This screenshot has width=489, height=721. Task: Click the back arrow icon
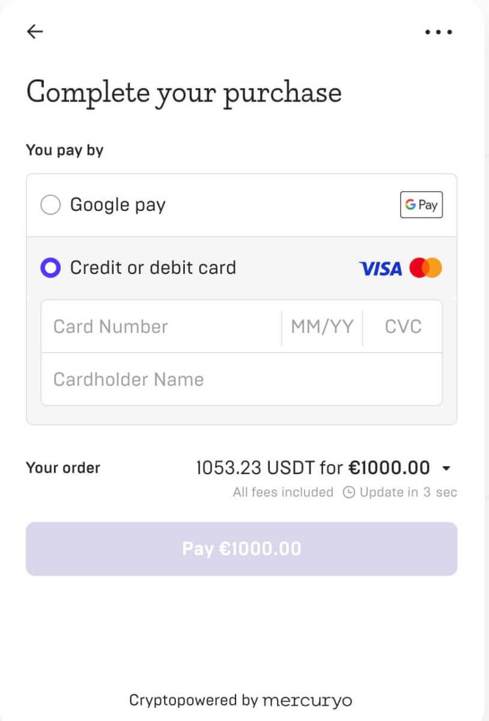pos(35,32)
